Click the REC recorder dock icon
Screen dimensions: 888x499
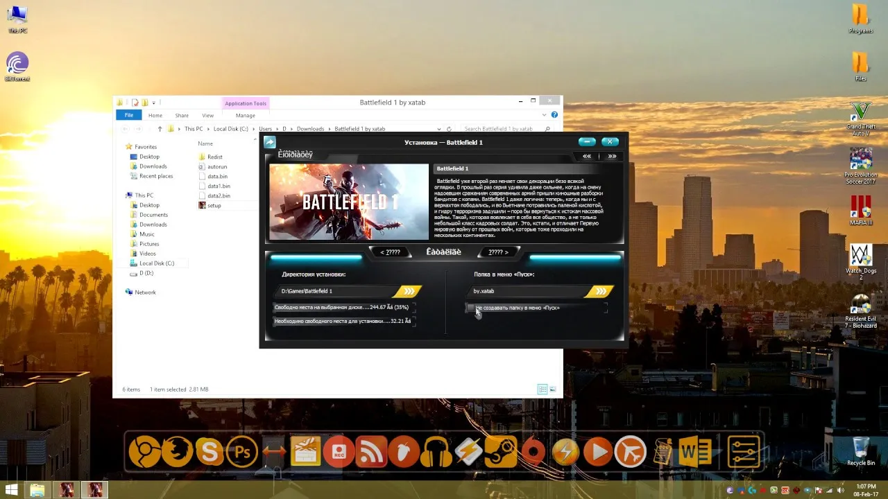click(x=339, y=453)
